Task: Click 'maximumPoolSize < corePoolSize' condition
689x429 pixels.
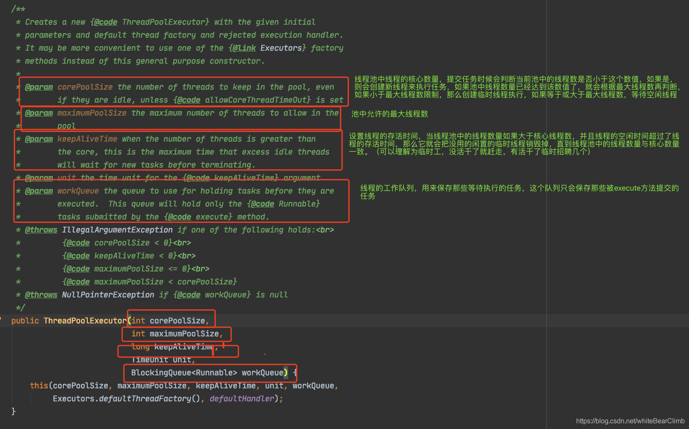Action: pos(164,282)
